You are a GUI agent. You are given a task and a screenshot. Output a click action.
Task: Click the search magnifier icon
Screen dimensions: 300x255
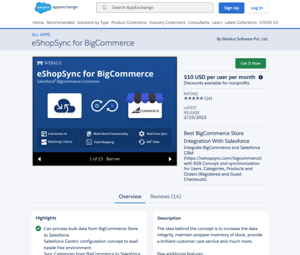tap(104, 7)
